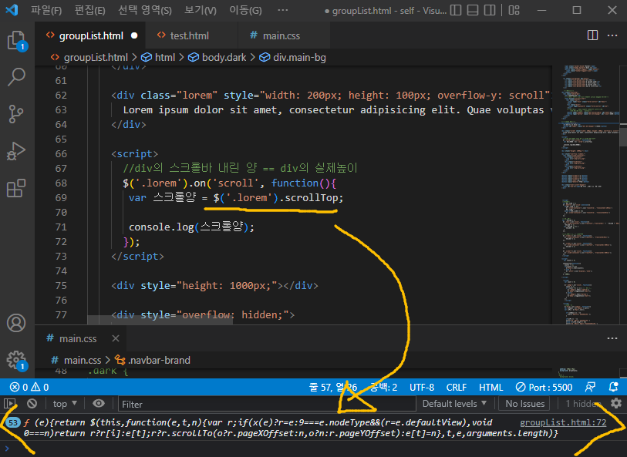Open the Source Control view
The image size is (627, 457).
coord(16,114)
